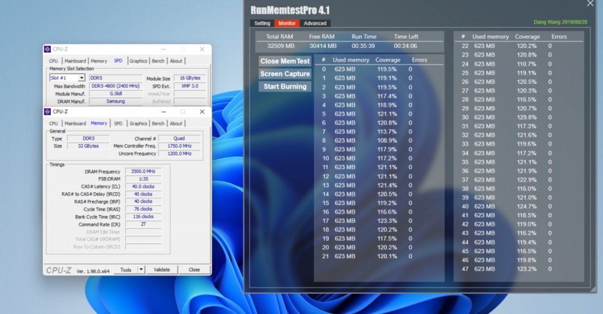Minimize the CPU-Z window showing memory Timings
The image size is (603, 314).
(x=163, y=112)
